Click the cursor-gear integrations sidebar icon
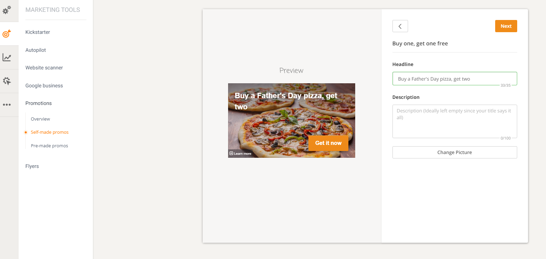 click(x=7, y=81)
